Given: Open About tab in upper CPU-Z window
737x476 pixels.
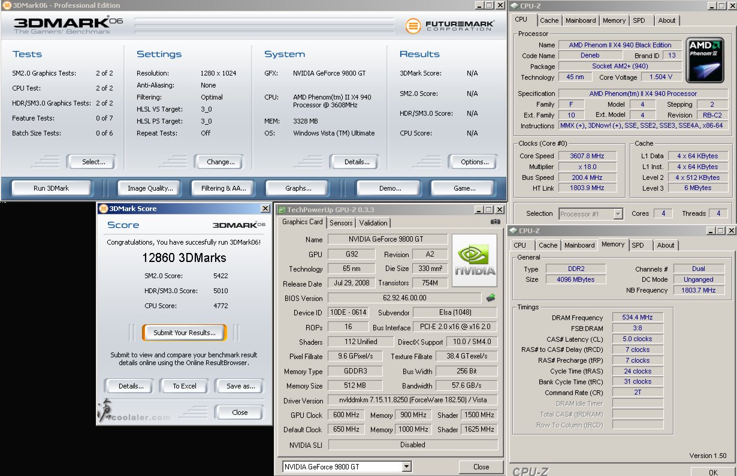Looking at the screenshot, I should [x=667, y=20].
